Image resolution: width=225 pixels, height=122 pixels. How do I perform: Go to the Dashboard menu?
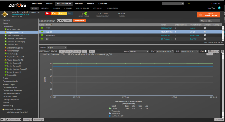37,4
